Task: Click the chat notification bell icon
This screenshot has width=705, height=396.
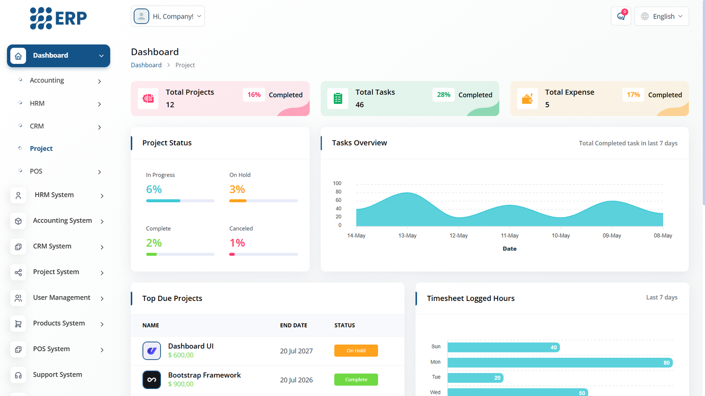Action: 621,16
